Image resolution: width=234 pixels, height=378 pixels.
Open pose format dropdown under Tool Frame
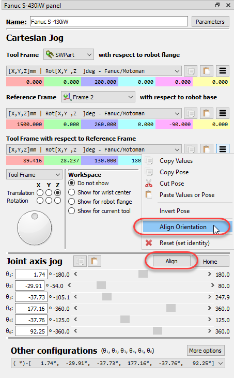(94, 71)
